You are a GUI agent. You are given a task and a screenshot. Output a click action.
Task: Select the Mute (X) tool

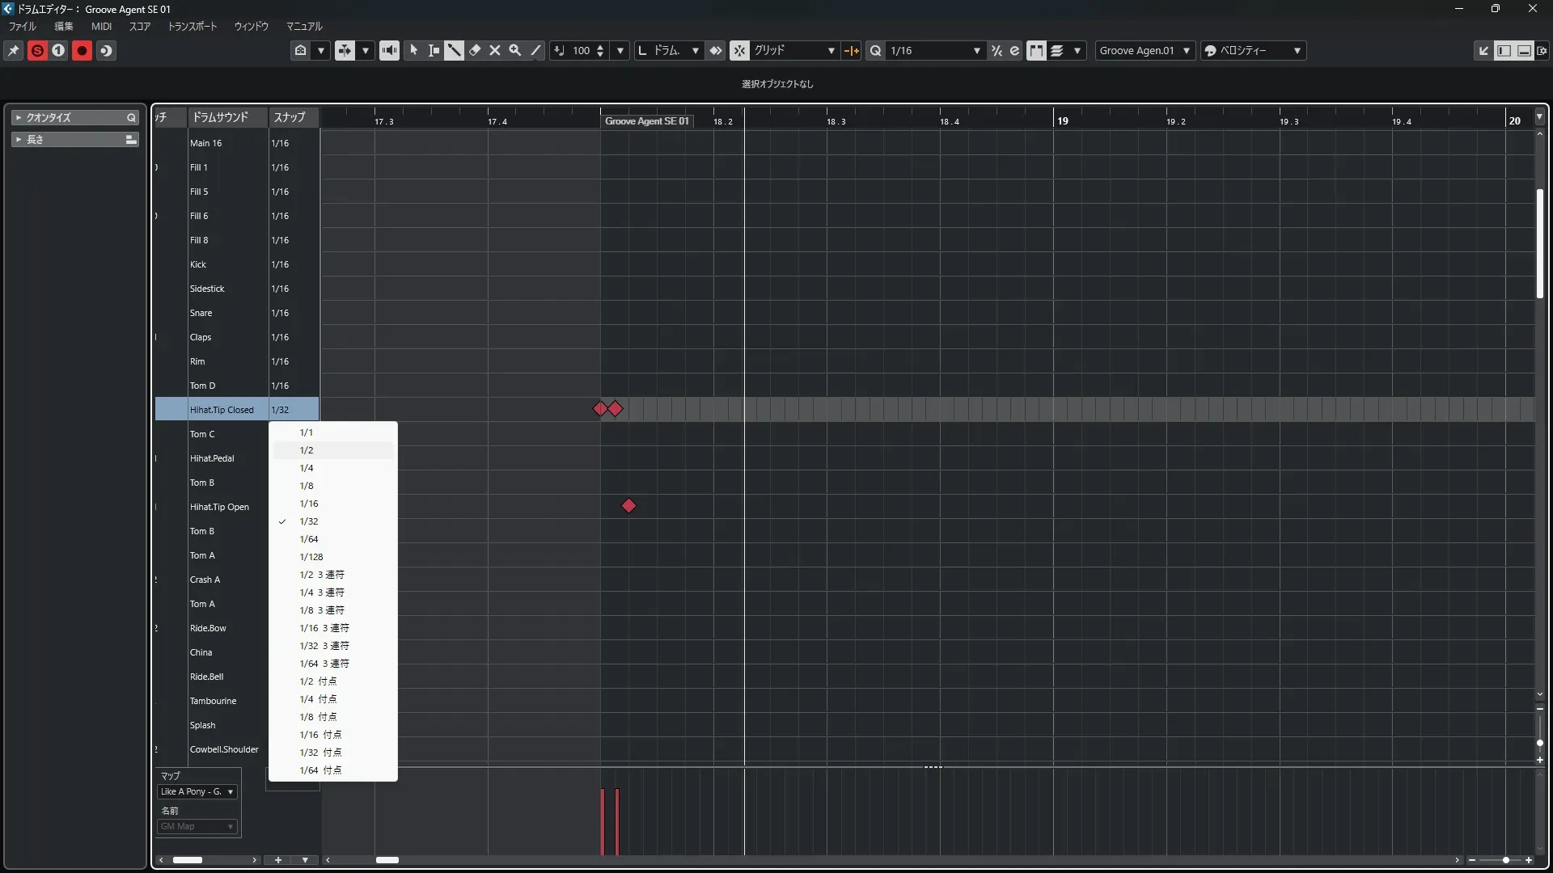(495, 50)
